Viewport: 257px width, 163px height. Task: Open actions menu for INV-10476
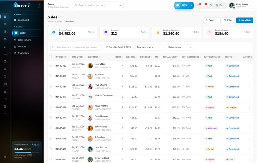[249, 128]
